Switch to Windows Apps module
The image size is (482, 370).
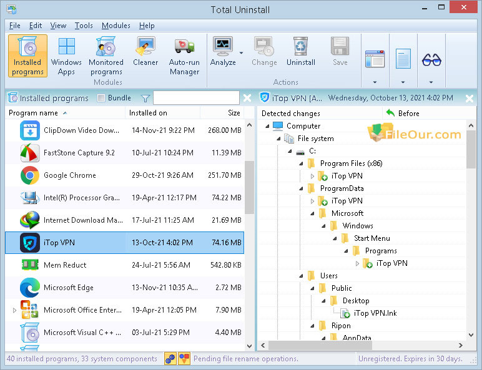point(66,56)
